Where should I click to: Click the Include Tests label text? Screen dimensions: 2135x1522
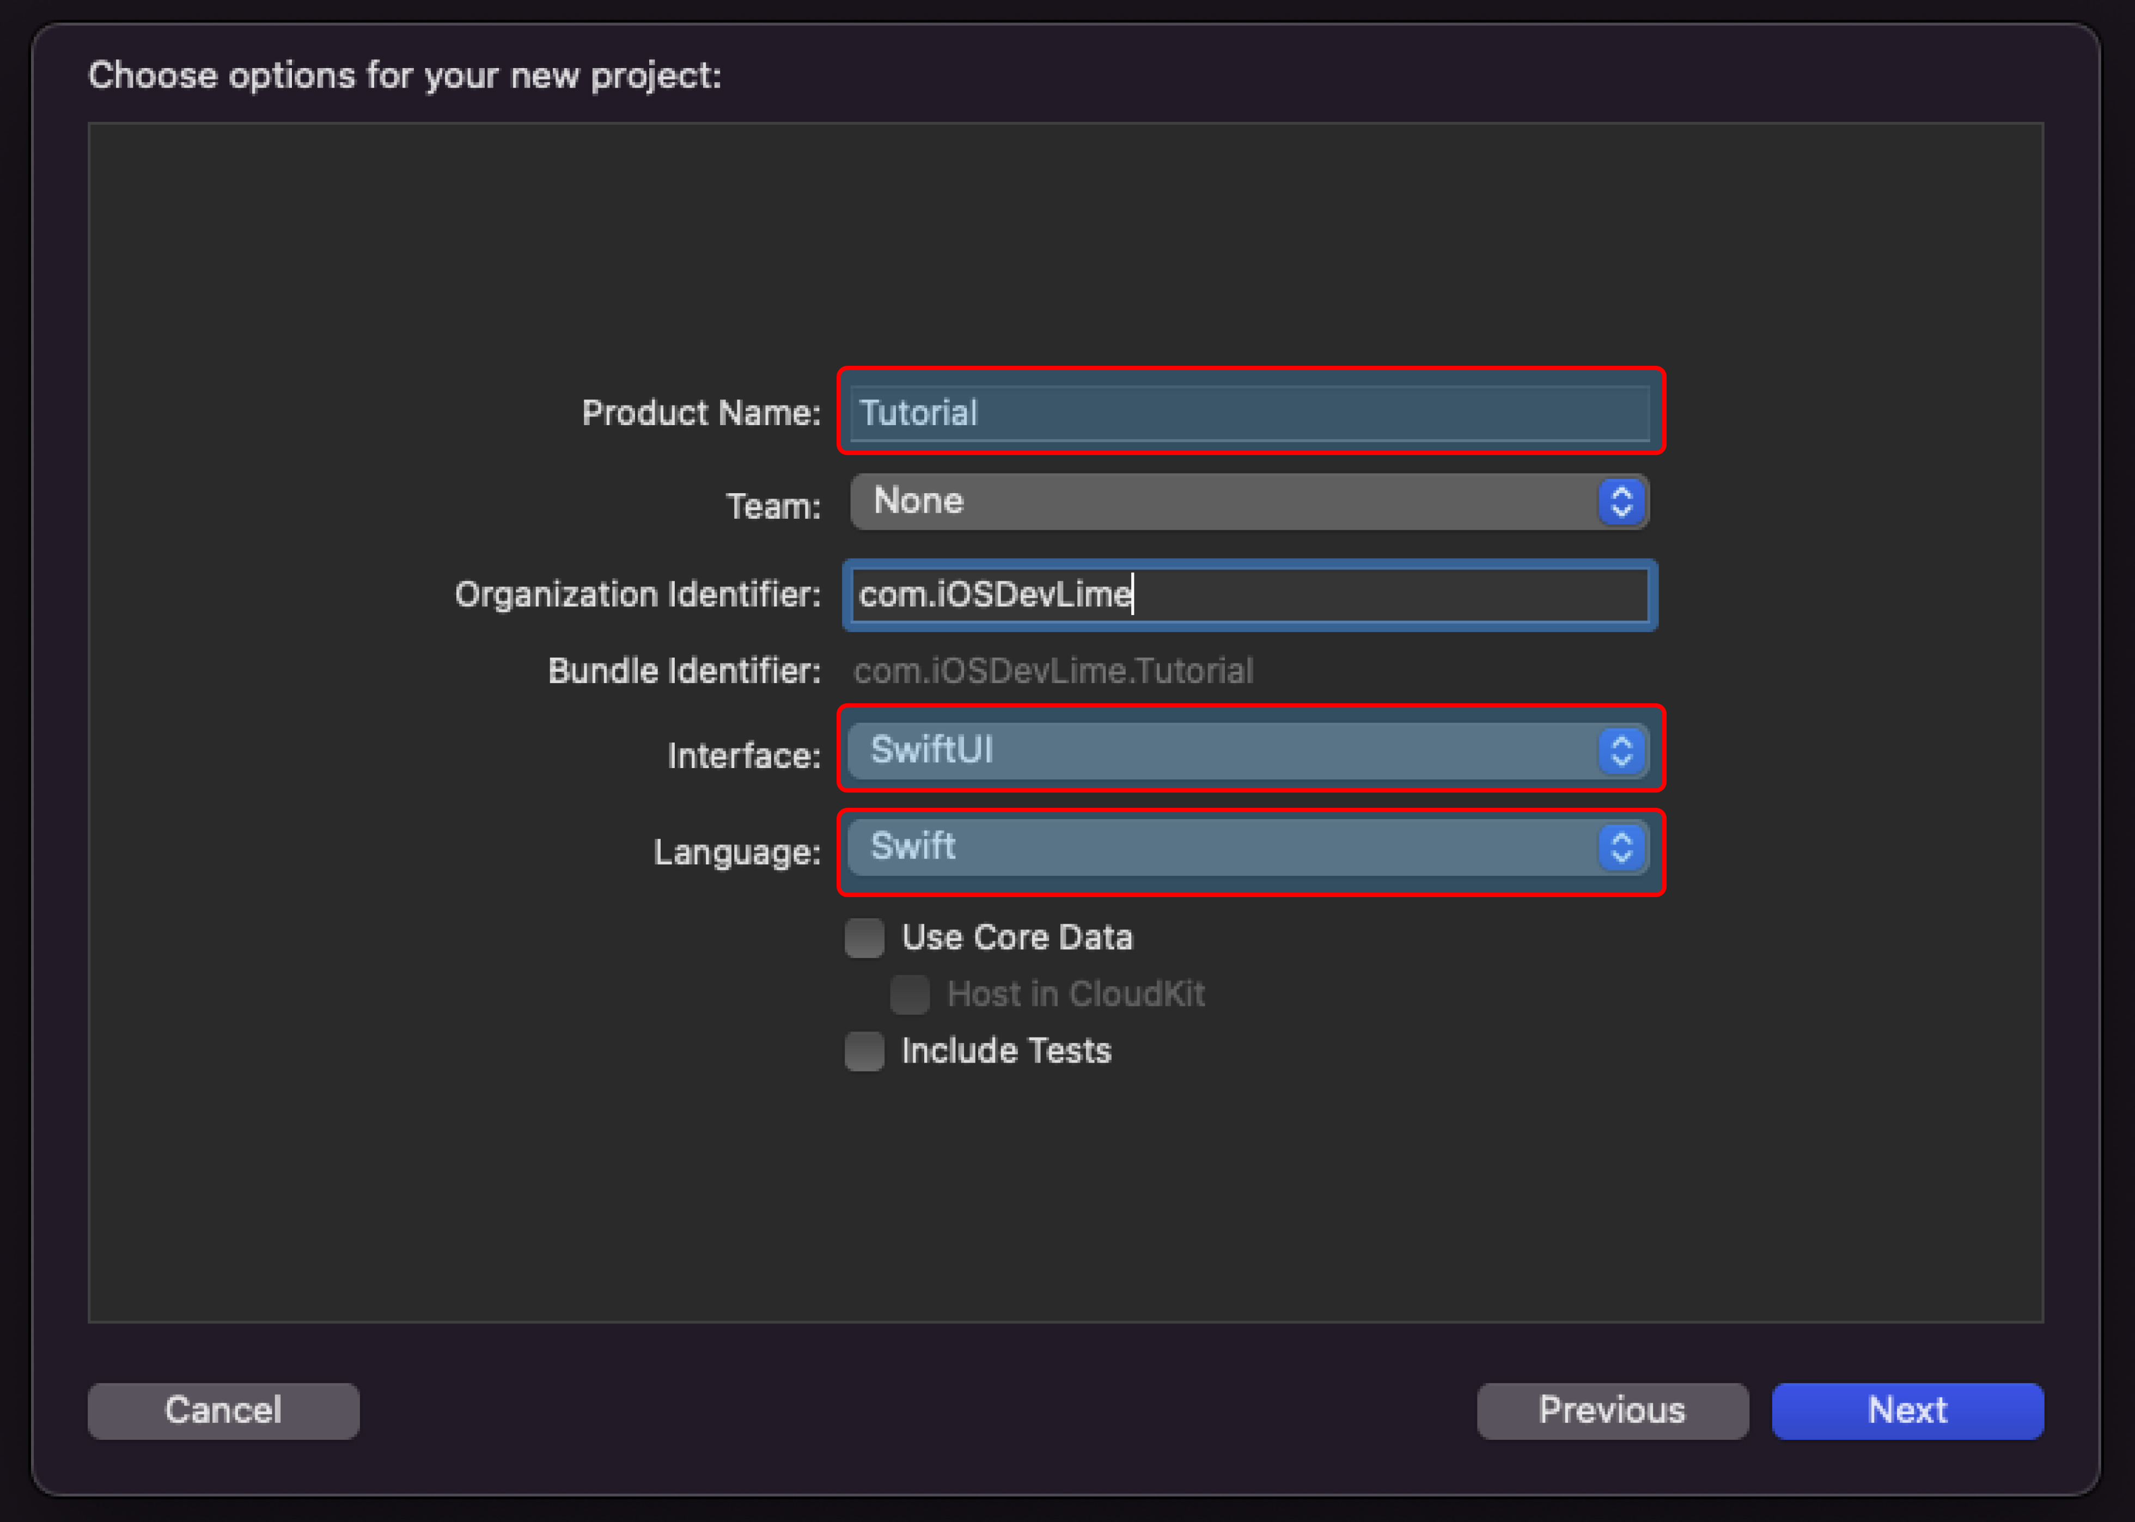coord(1006,1052)
